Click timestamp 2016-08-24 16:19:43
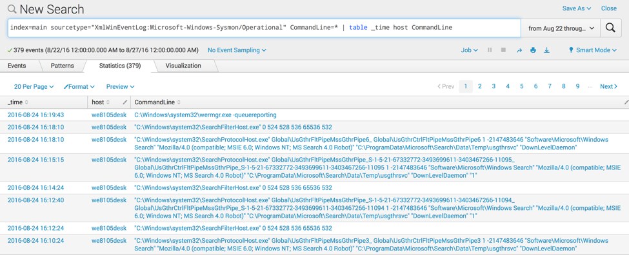629x255 pixels. click(35, 115)
